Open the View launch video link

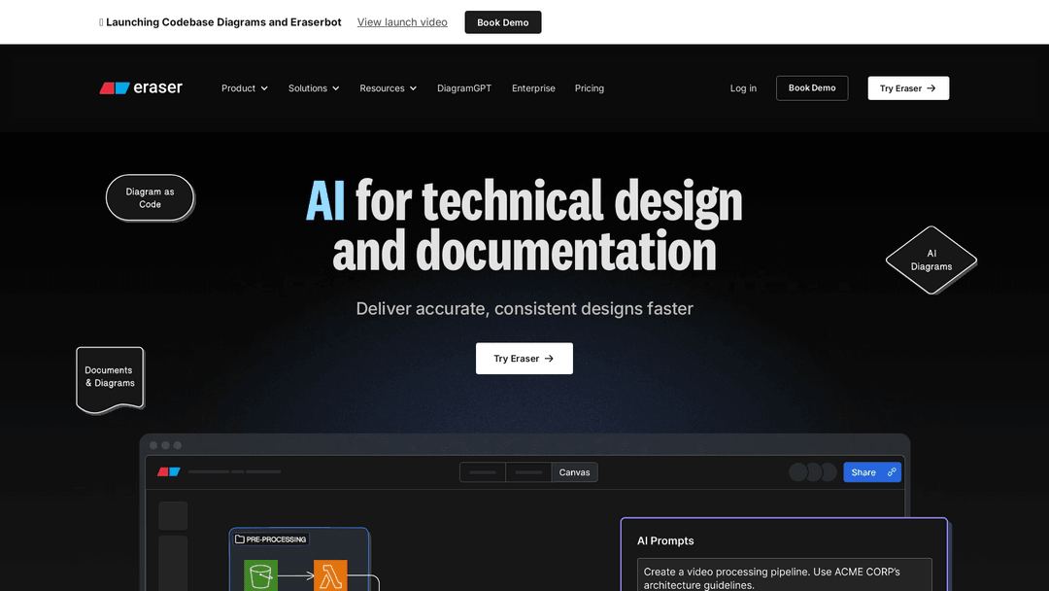point(402,22)
